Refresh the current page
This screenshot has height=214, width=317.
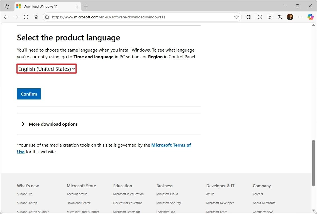(26, 17)
